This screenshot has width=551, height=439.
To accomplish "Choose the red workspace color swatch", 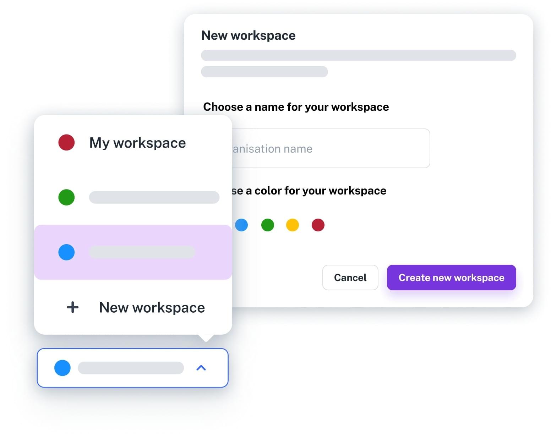I will point(318,225).
